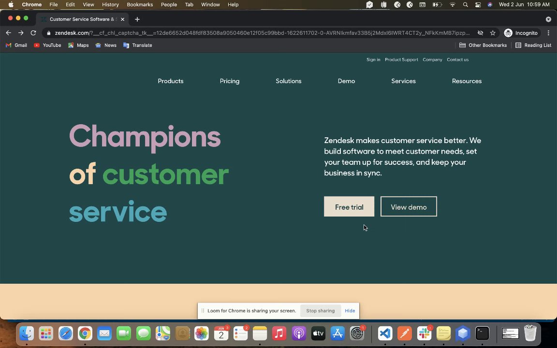Open the Translate bookmark
Screen dimensions: 557x348
[x=137, y=45]
